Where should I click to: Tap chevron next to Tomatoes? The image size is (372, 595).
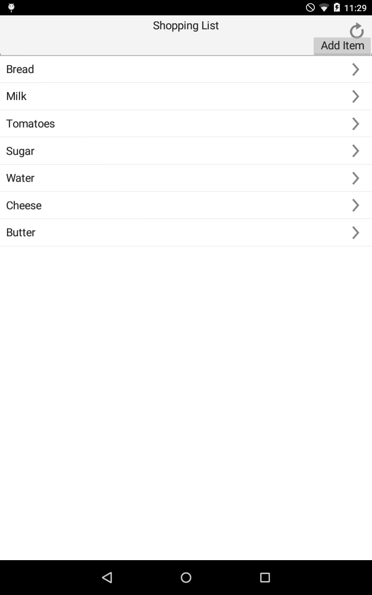356,124
